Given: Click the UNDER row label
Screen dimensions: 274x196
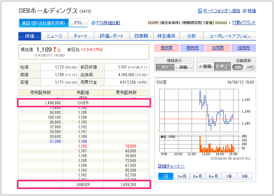Looking at the screenshot, I should pos(83,185).
